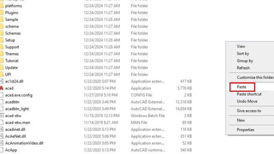Choose Paste from the context menu
274x154 pixels.
coord(241,87)
